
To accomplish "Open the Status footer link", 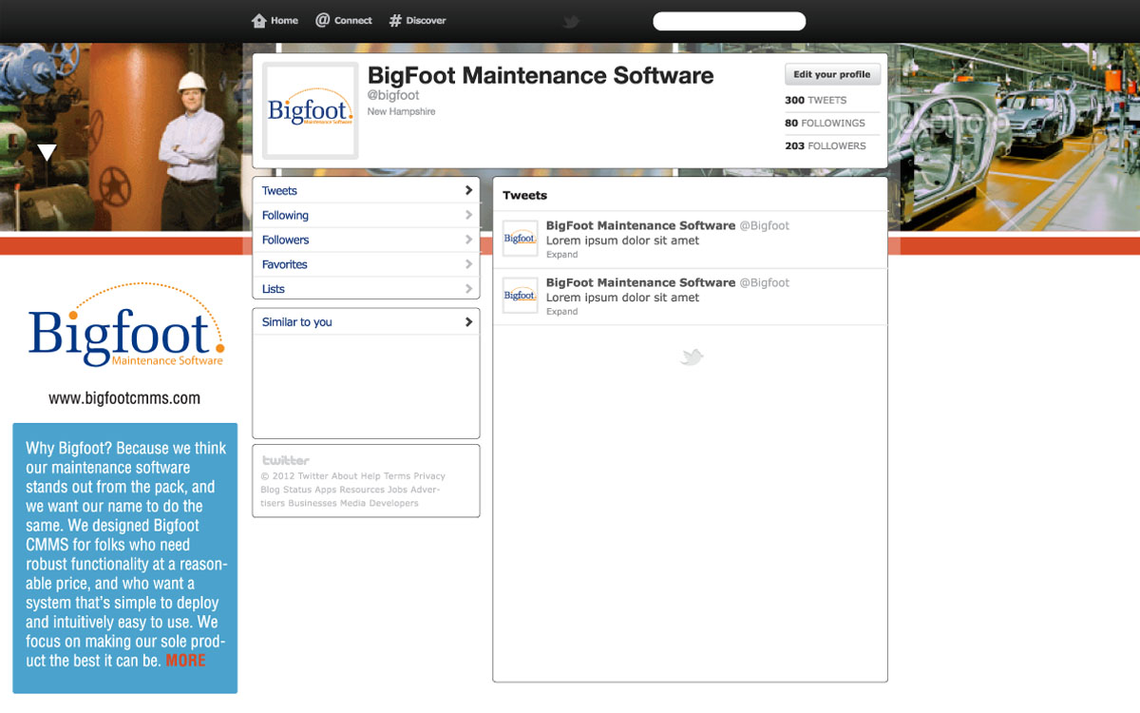I will point(297,490).
